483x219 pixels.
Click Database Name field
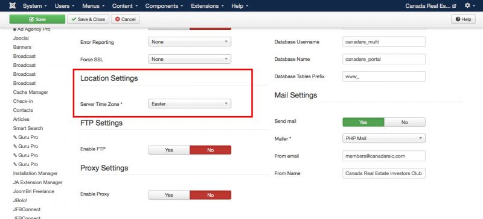click(x=384, y=59)
